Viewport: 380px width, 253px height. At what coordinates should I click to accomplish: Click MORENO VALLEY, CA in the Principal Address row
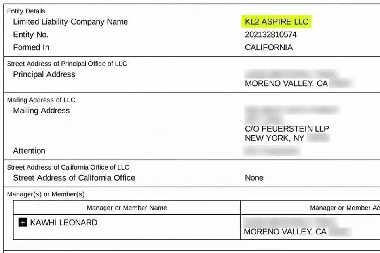pyautogui.click(x=286, y=84)
